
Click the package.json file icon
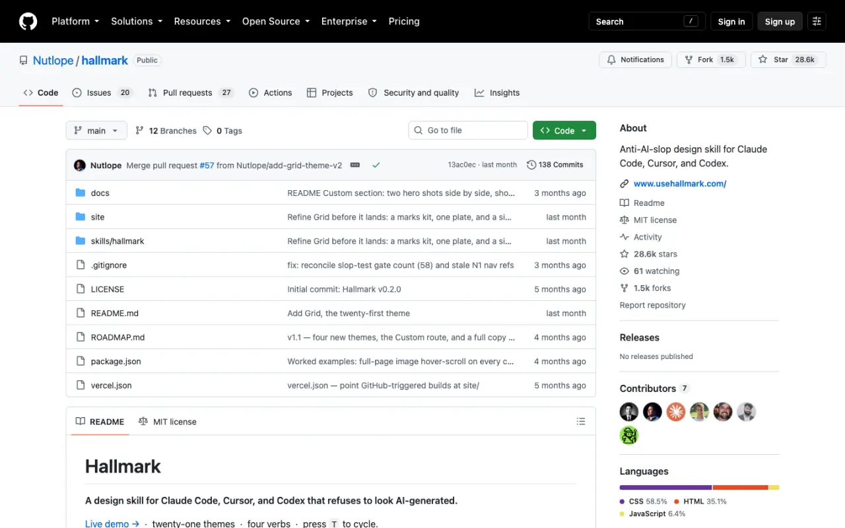[x=81, y=361]
